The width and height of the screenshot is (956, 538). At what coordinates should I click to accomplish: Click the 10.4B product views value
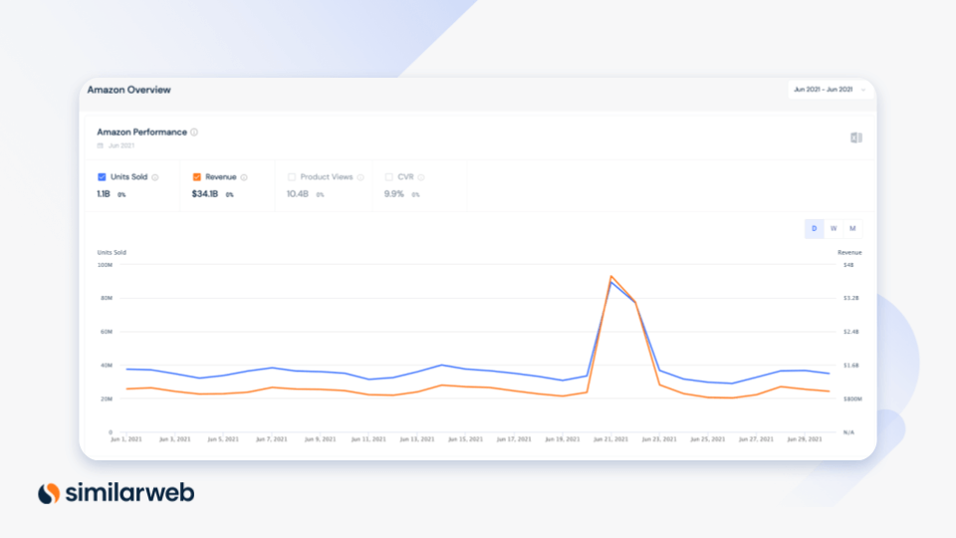(298, 194)
